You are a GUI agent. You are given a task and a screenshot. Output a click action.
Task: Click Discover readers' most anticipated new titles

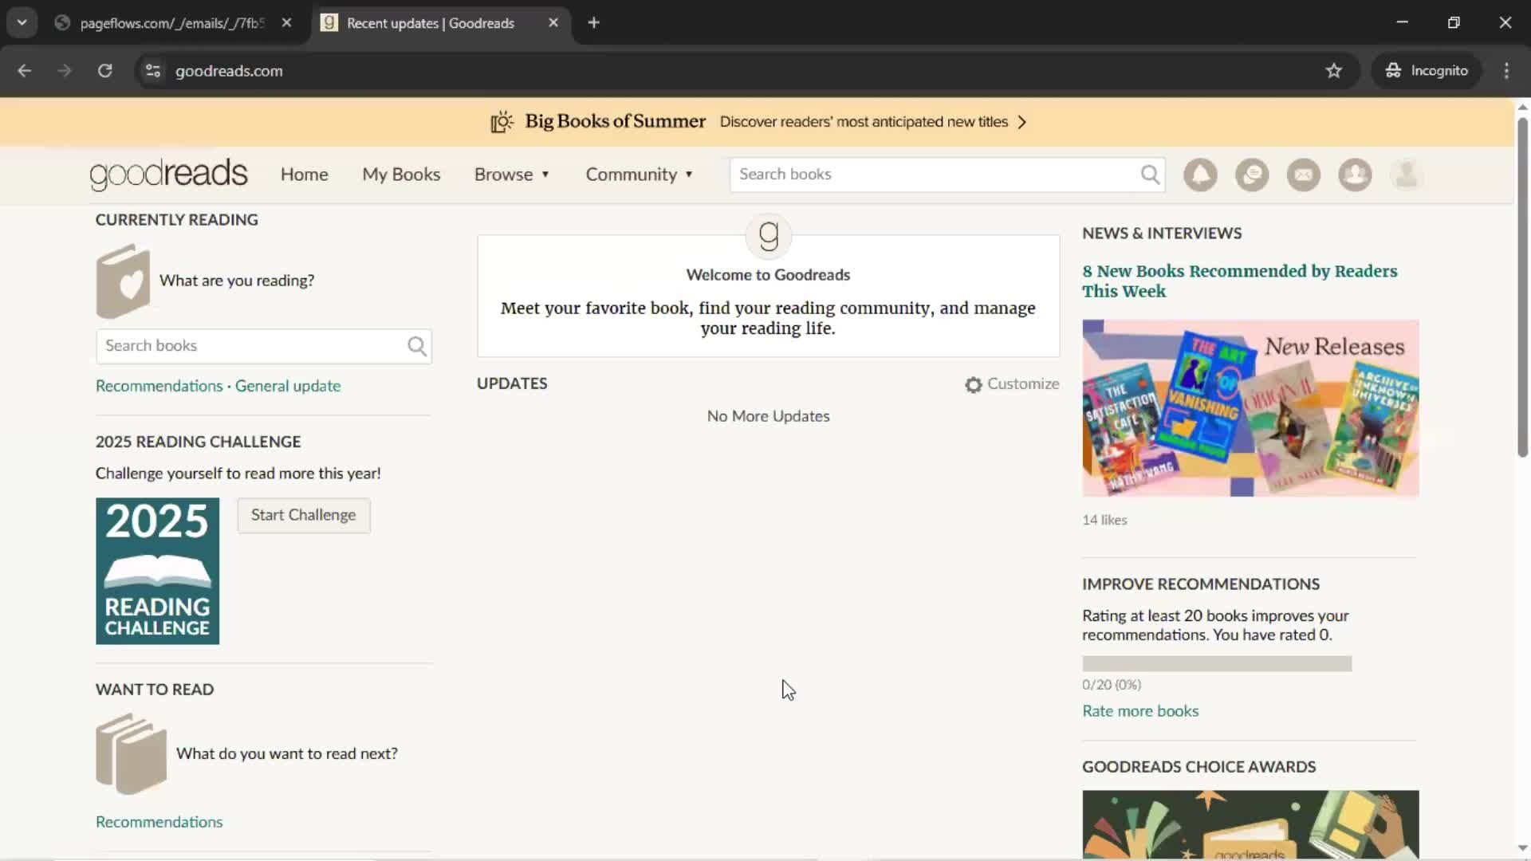point(864,122)
